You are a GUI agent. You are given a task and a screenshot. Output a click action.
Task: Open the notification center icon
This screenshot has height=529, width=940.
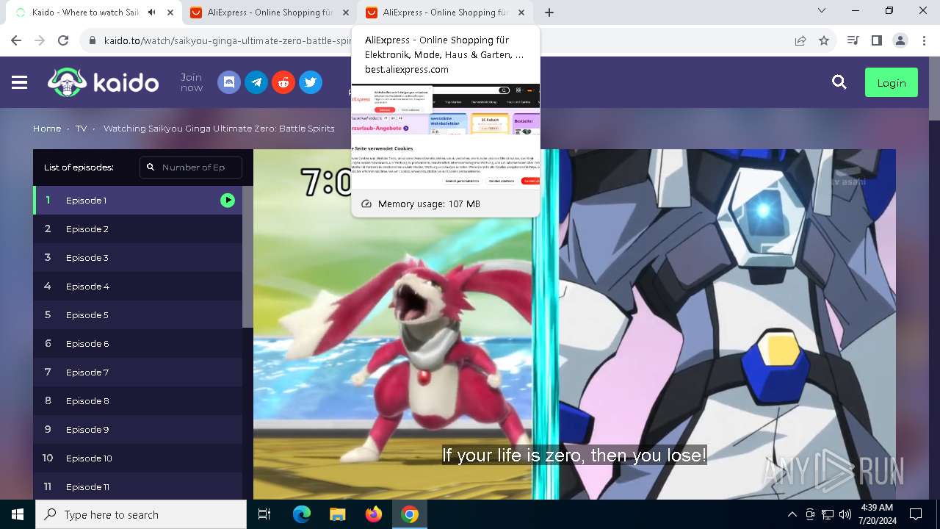point(916,514)
